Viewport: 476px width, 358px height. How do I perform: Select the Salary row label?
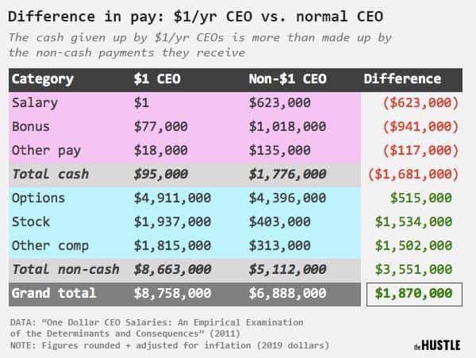pyautogui.click(x=35, y=102)
